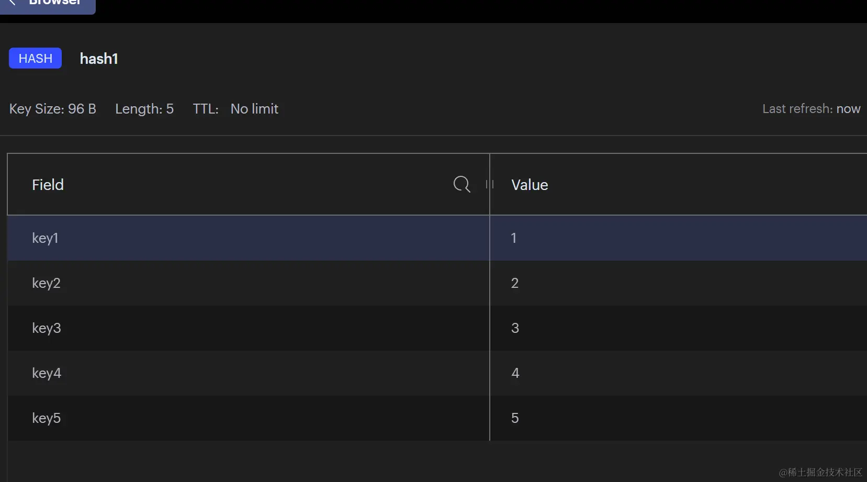Click the Key Size 96 B label

click(53, 109)
